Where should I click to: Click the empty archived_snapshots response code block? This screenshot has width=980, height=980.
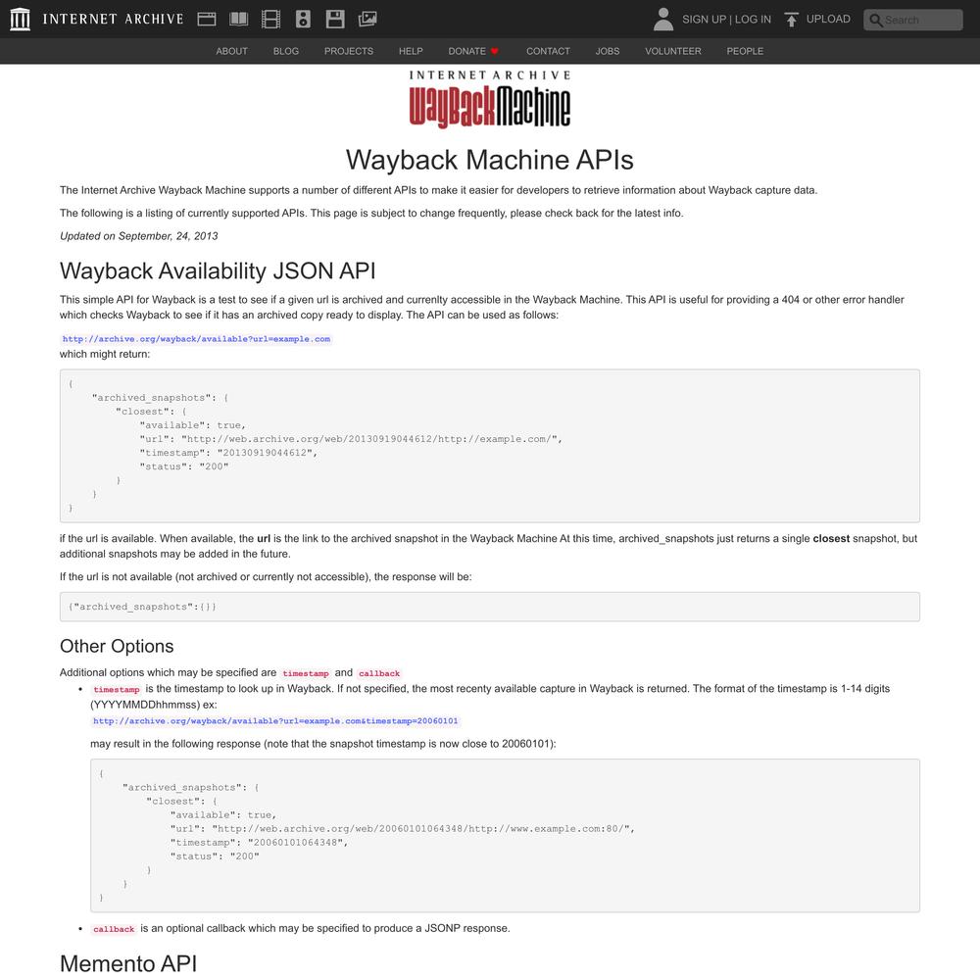point(490,607)
